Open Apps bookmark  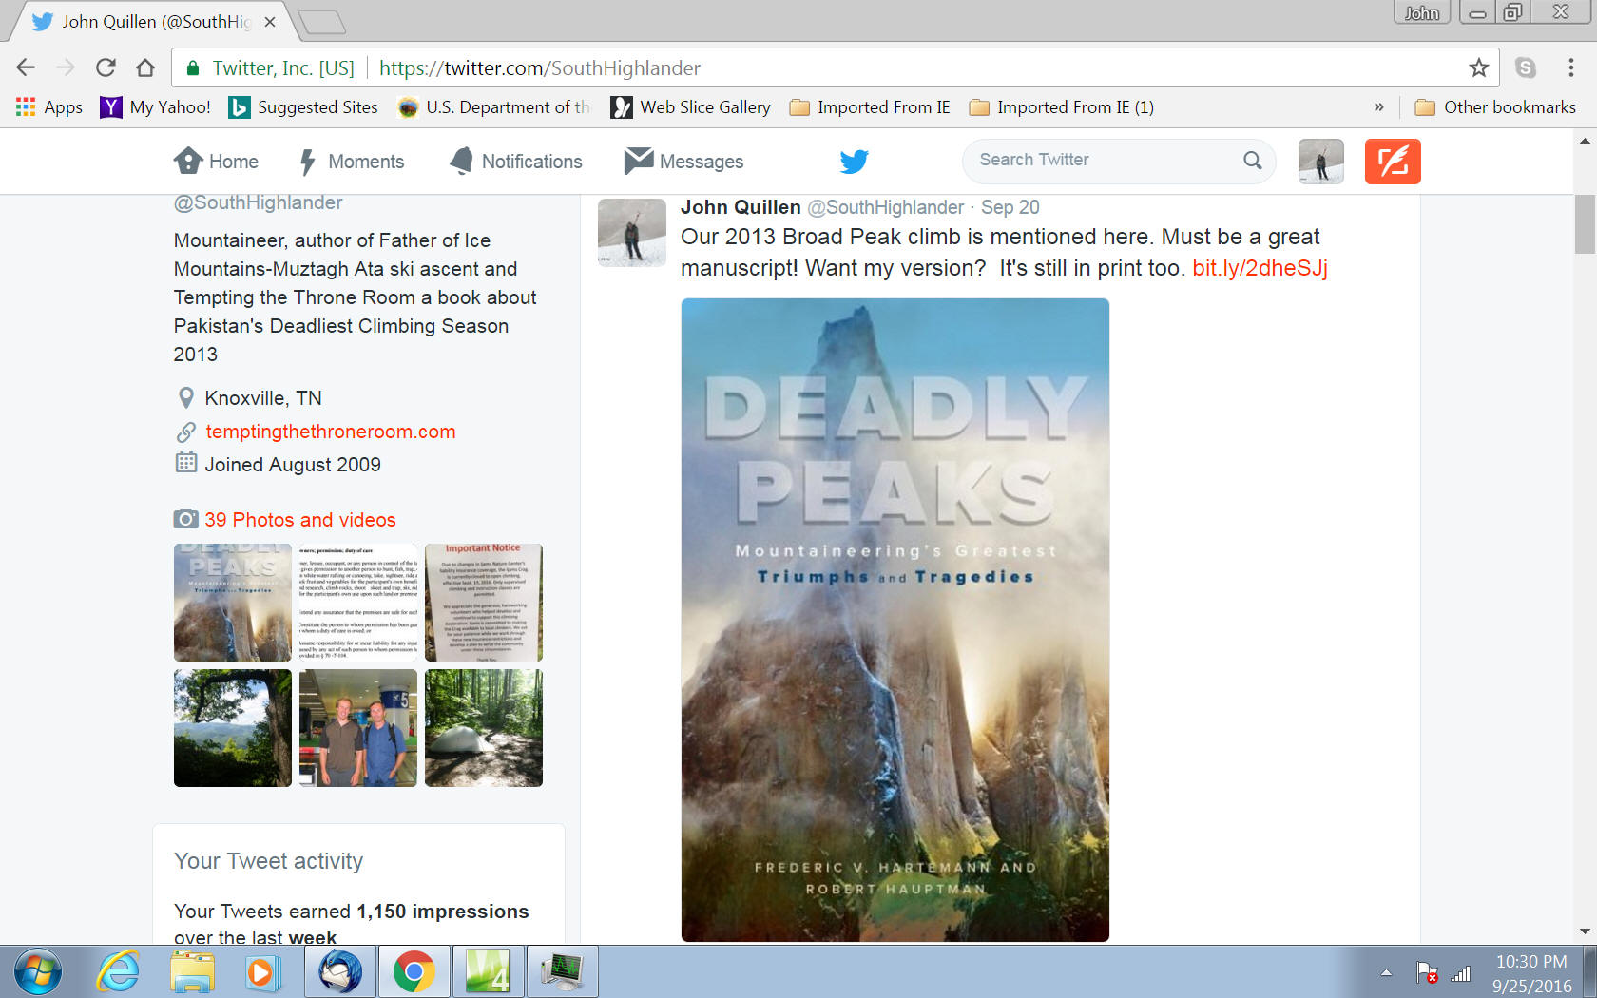pyautogui.click(x=49, y=107)
